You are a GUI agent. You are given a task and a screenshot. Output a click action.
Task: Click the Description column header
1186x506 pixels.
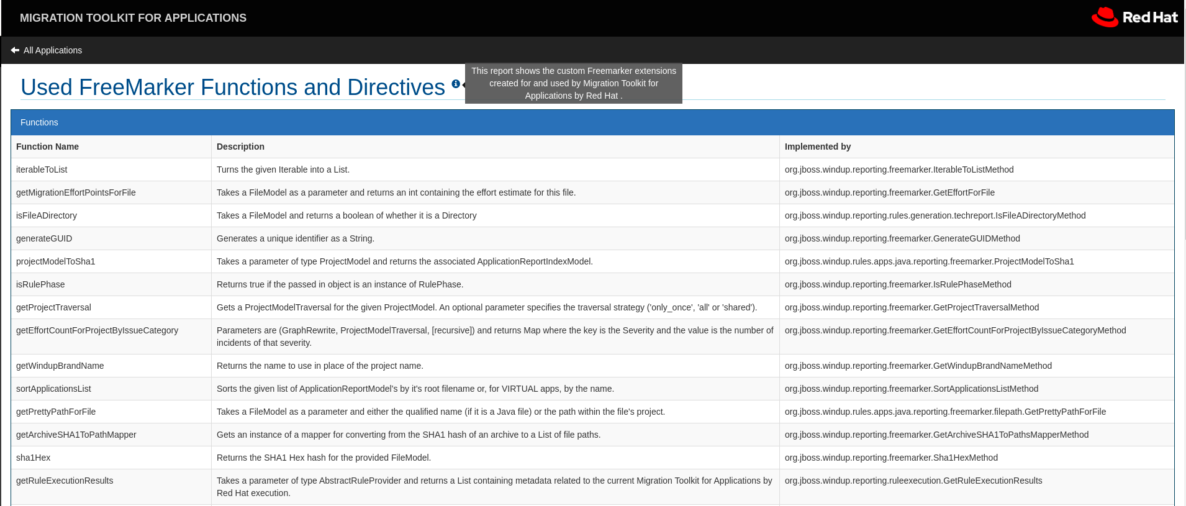click(240, 147)
